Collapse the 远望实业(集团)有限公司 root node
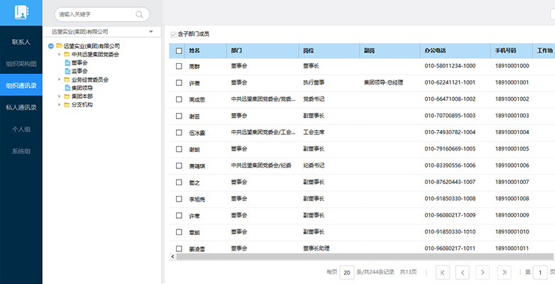Screen dimensions: 555x284 pos(50,46)
